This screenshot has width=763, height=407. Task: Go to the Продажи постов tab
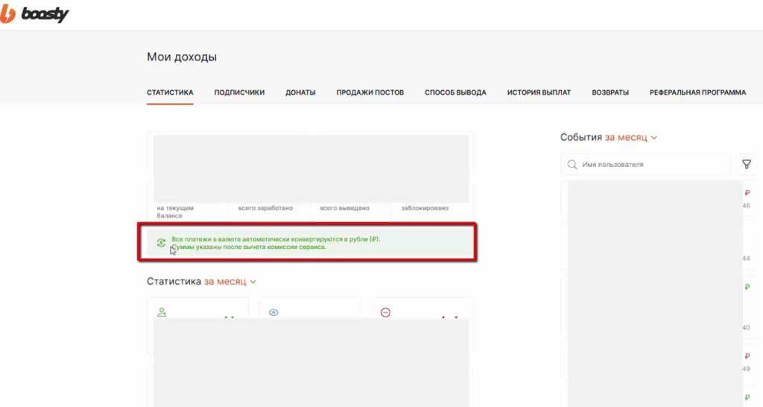370,92
